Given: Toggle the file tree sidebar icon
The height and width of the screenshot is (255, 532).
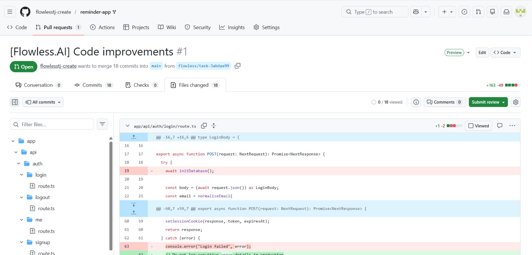Looking at the screenshot, I should pyautogui.click(x=15, y=102).
